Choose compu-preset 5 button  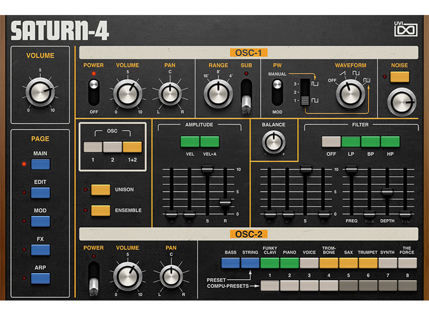pos(349,286)
